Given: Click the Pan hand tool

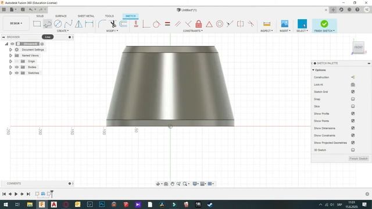Looking at the screenshot, I should [x=173, y=183].
